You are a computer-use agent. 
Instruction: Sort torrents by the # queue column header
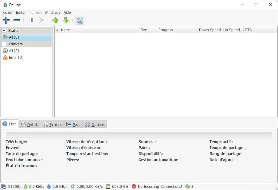(57, 30)
